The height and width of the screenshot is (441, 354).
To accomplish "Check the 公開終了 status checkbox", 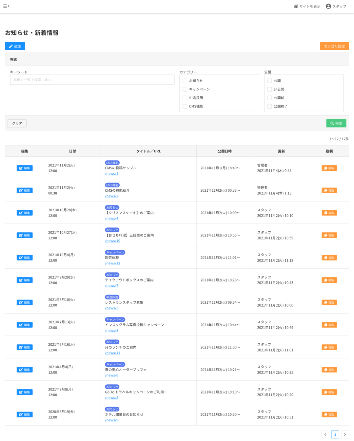I will pyautogui.click(x=269, y=106).
